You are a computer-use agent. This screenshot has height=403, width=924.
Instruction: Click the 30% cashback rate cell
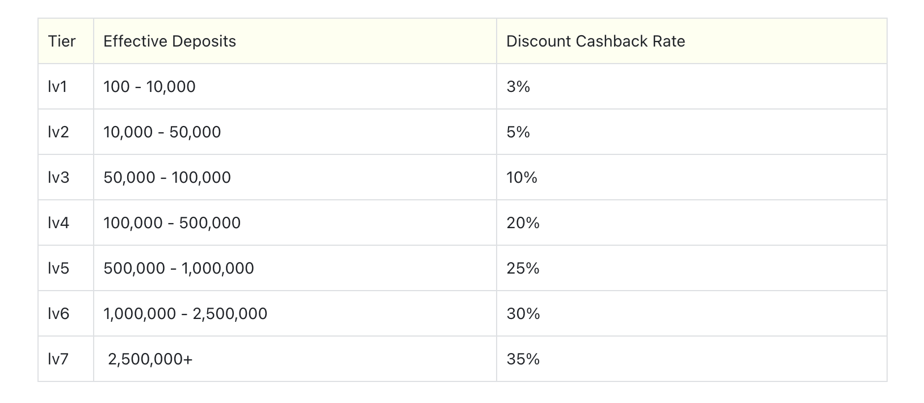pos(691,313)
